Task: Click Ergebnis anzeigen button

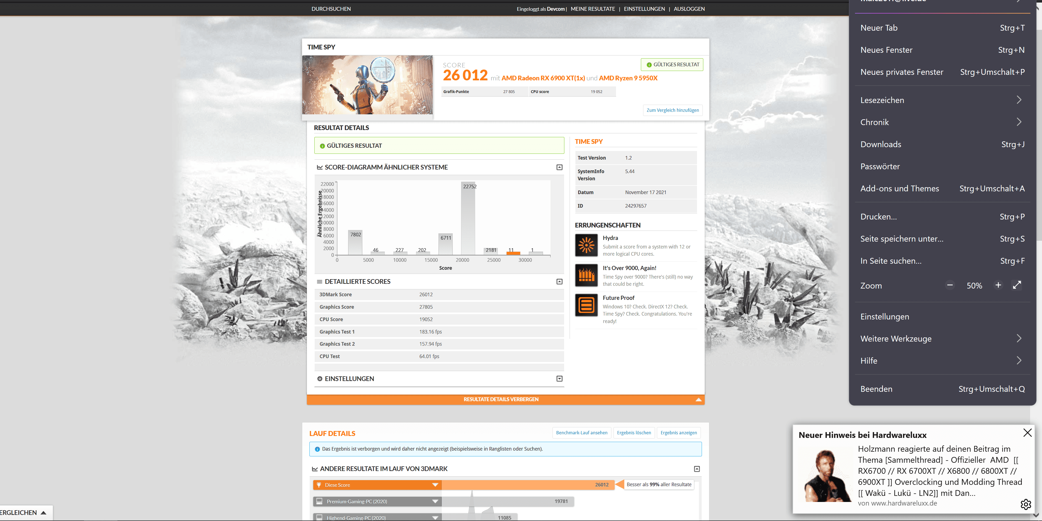Action: tap(678, 432)
